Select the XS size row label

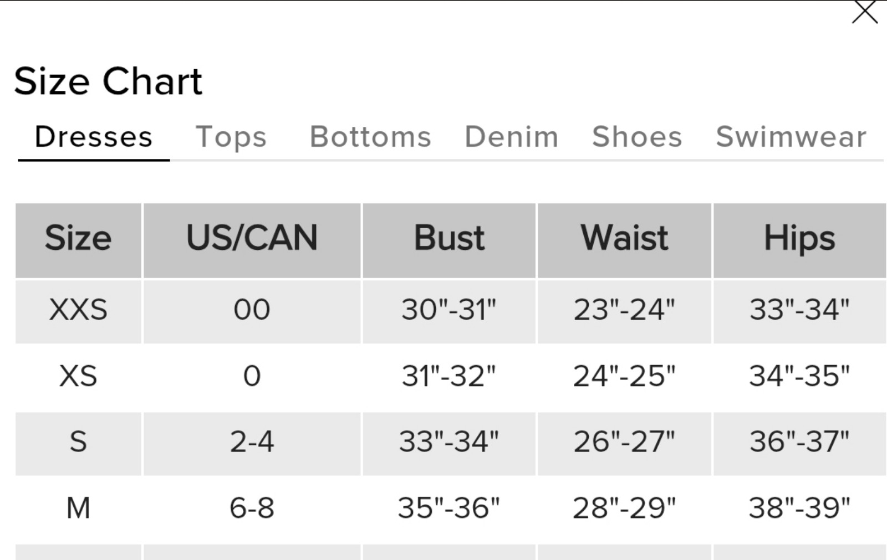(x=78, y=376)
